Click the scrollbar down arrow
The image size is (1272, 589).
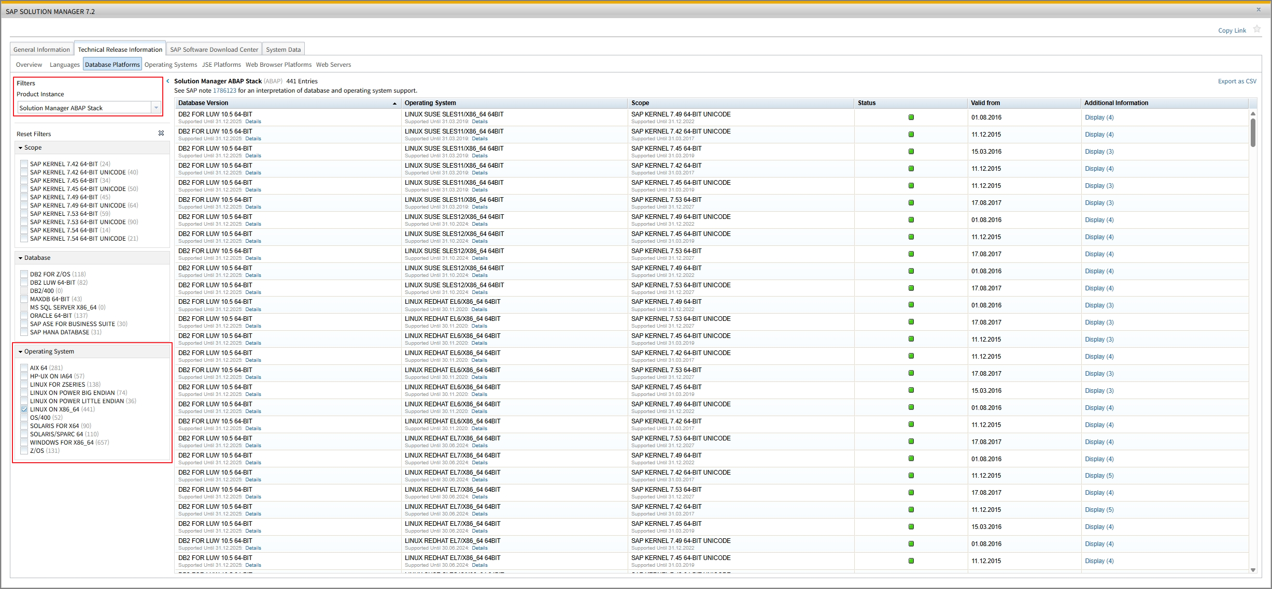point(1253,570)
